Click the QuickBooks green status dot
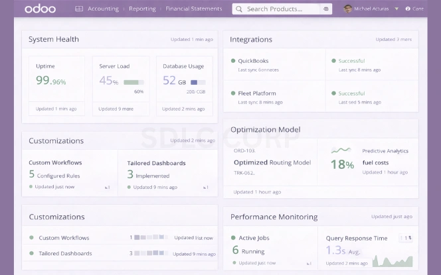The image size is (441, 275). pos(233,60)
